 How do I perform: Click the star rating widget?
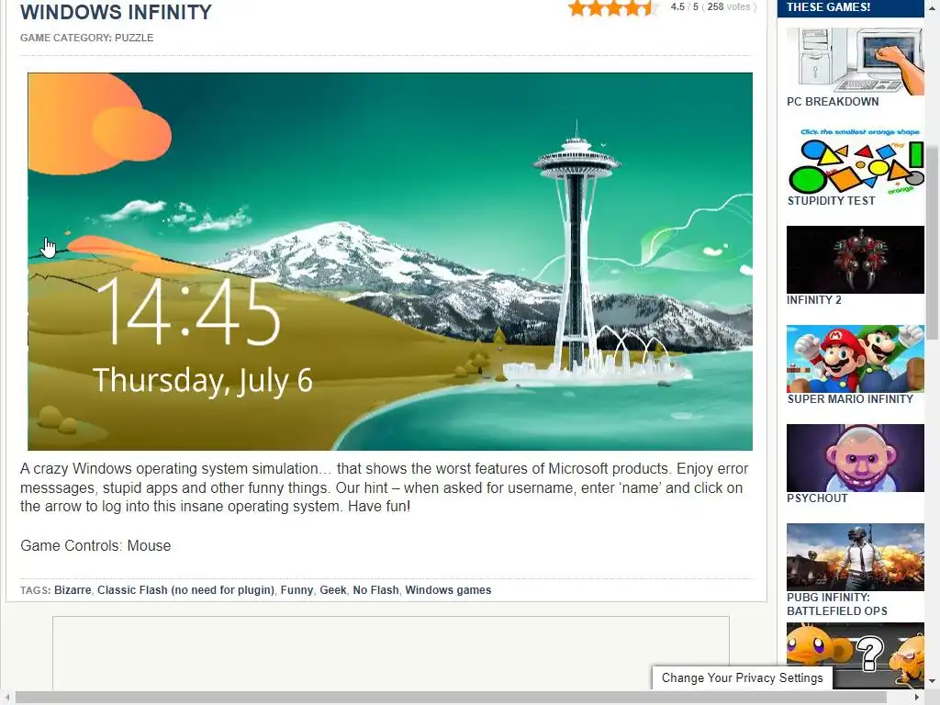coord(611,7)
